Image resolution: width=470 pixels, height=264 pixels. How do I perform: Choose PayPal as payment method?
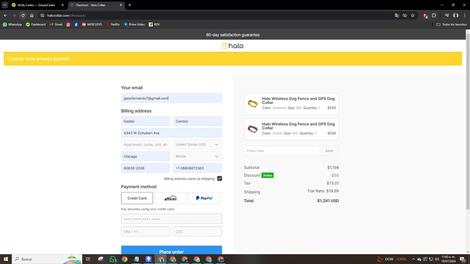(204, 198)
